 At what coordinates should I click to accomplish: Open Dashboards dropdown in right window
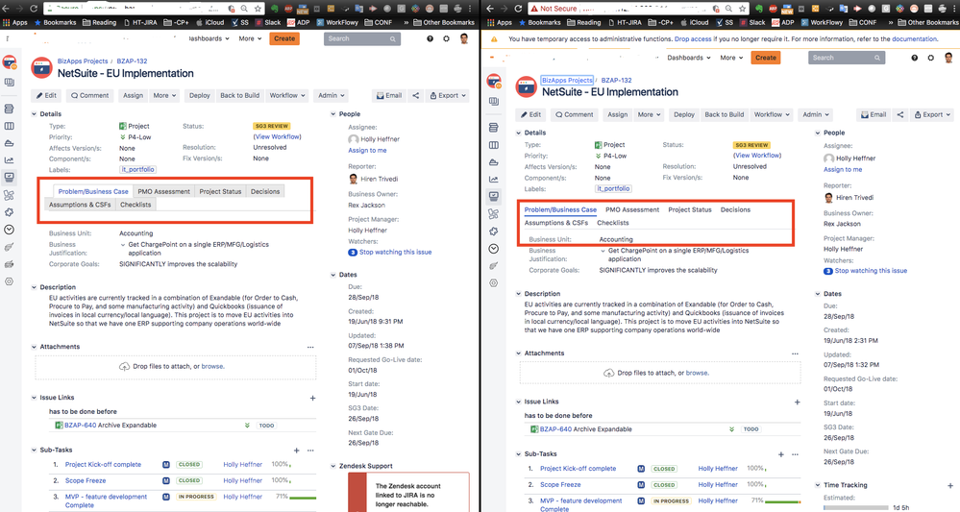point(689,58)
